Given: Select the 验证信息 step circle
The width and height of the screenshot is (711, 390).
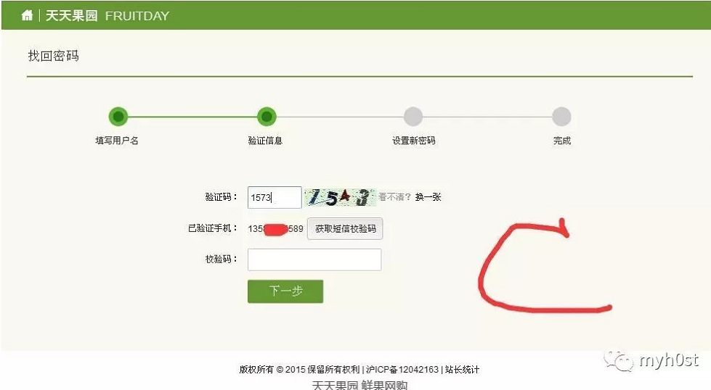Looking at the screenshot, I should 267,117.
